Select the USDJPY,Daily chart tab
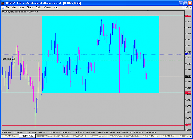The height and width of the screenshot is (139, 193). [27, 136]
